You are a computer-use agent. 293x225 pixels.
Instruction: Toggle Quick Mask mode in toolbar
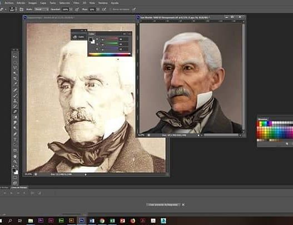point(15,177)
